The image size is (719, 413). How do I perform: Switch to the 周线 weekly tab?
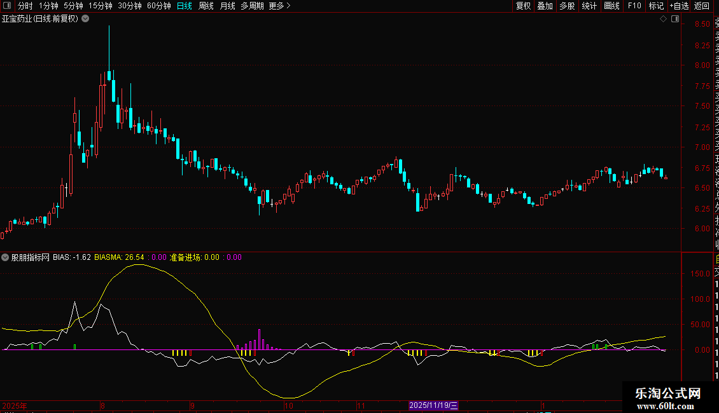[x=206, y=6]
